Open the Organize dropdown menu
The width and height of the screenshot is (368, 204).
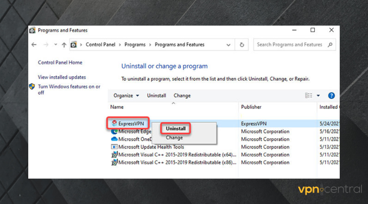click(x=126, y=95)
